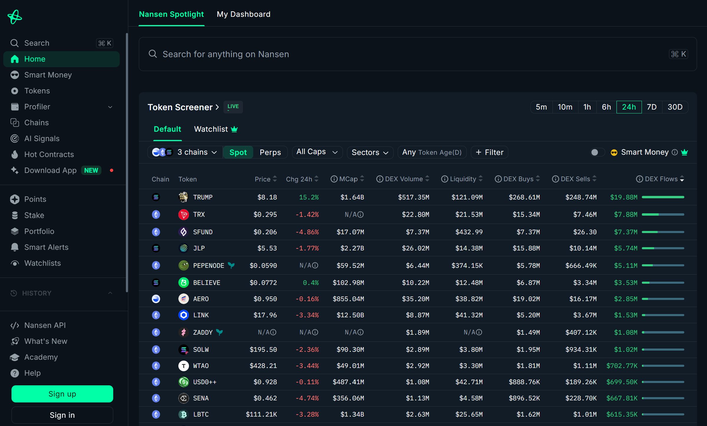Click Smart Money info icon

click(x=675, y=152)
